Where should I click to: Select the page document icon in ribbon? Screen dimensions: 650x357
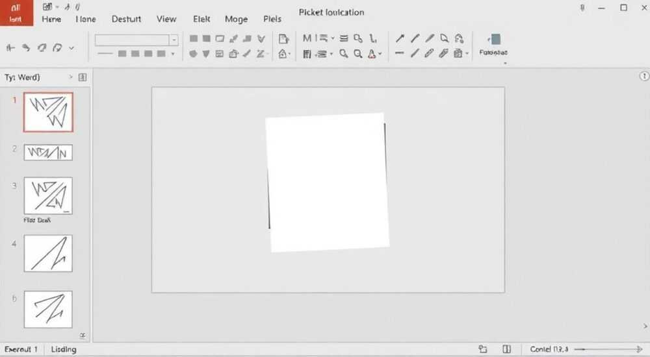[283, 39]
